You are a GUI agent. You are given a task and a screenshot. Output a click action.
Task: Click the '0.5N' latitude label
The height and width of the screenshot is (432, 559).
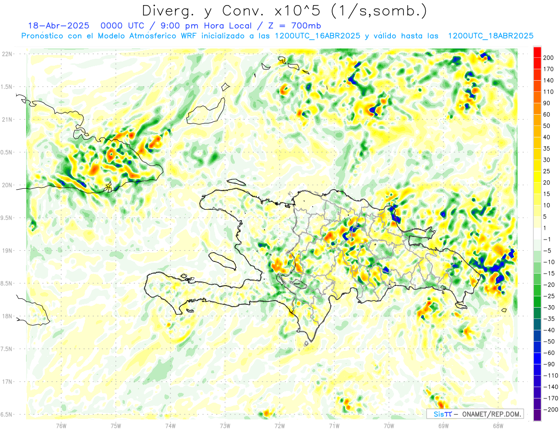7,152
